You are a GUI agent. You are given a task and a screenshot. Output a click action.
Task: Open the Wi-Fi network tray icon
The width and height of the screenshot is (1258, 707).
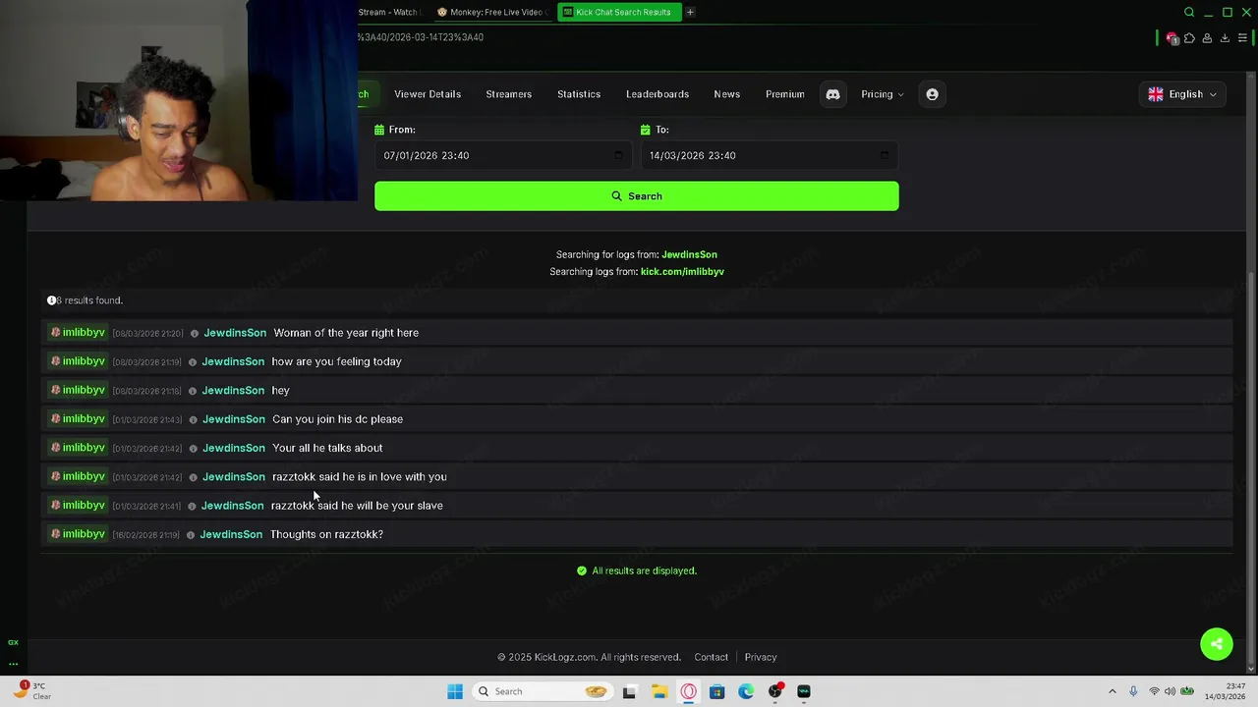point(1154,691)
